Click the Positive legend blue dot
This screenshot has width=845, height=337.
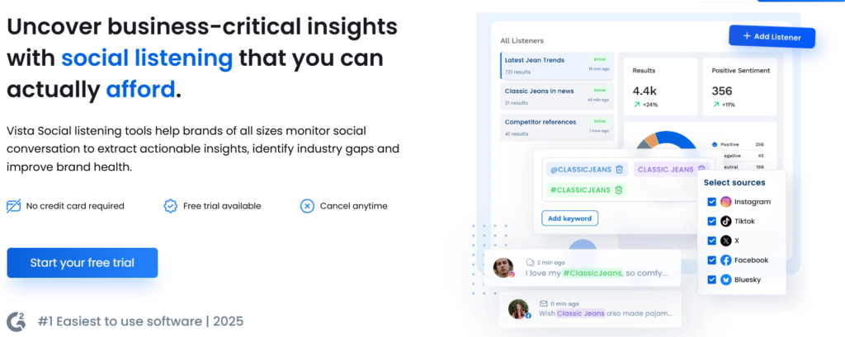pos(715,144)
